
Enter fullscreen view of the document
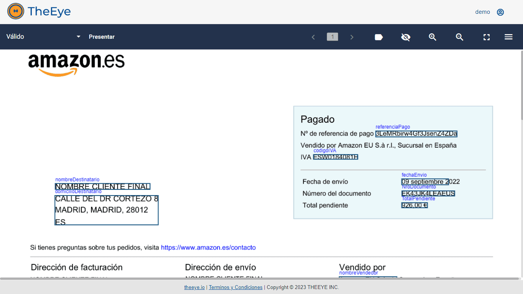(486, 37)
